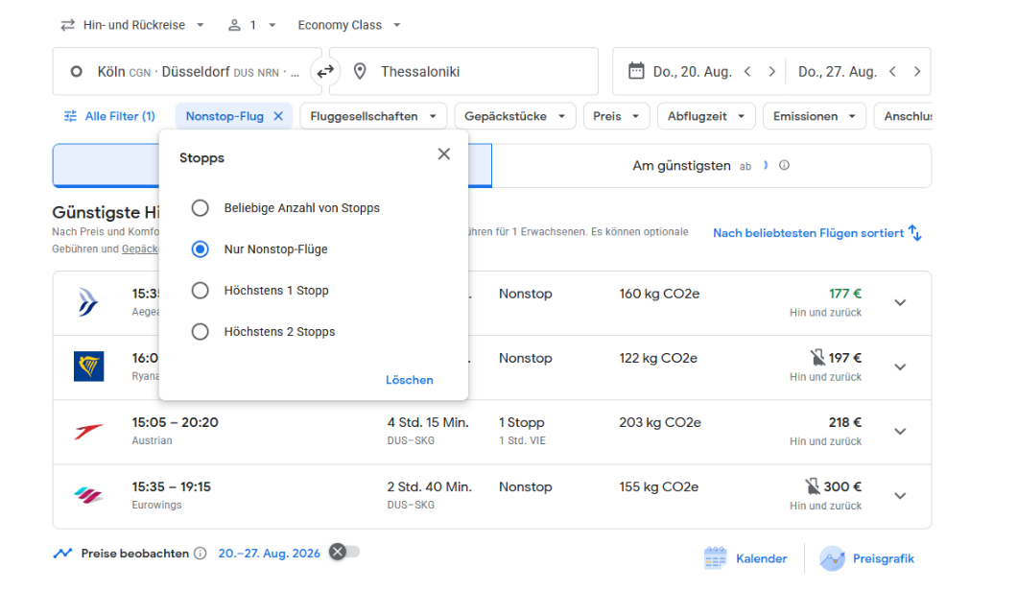Open the Kalender price view
The width and height of the screenshot is (1017, 591).
tap(745, 558)
